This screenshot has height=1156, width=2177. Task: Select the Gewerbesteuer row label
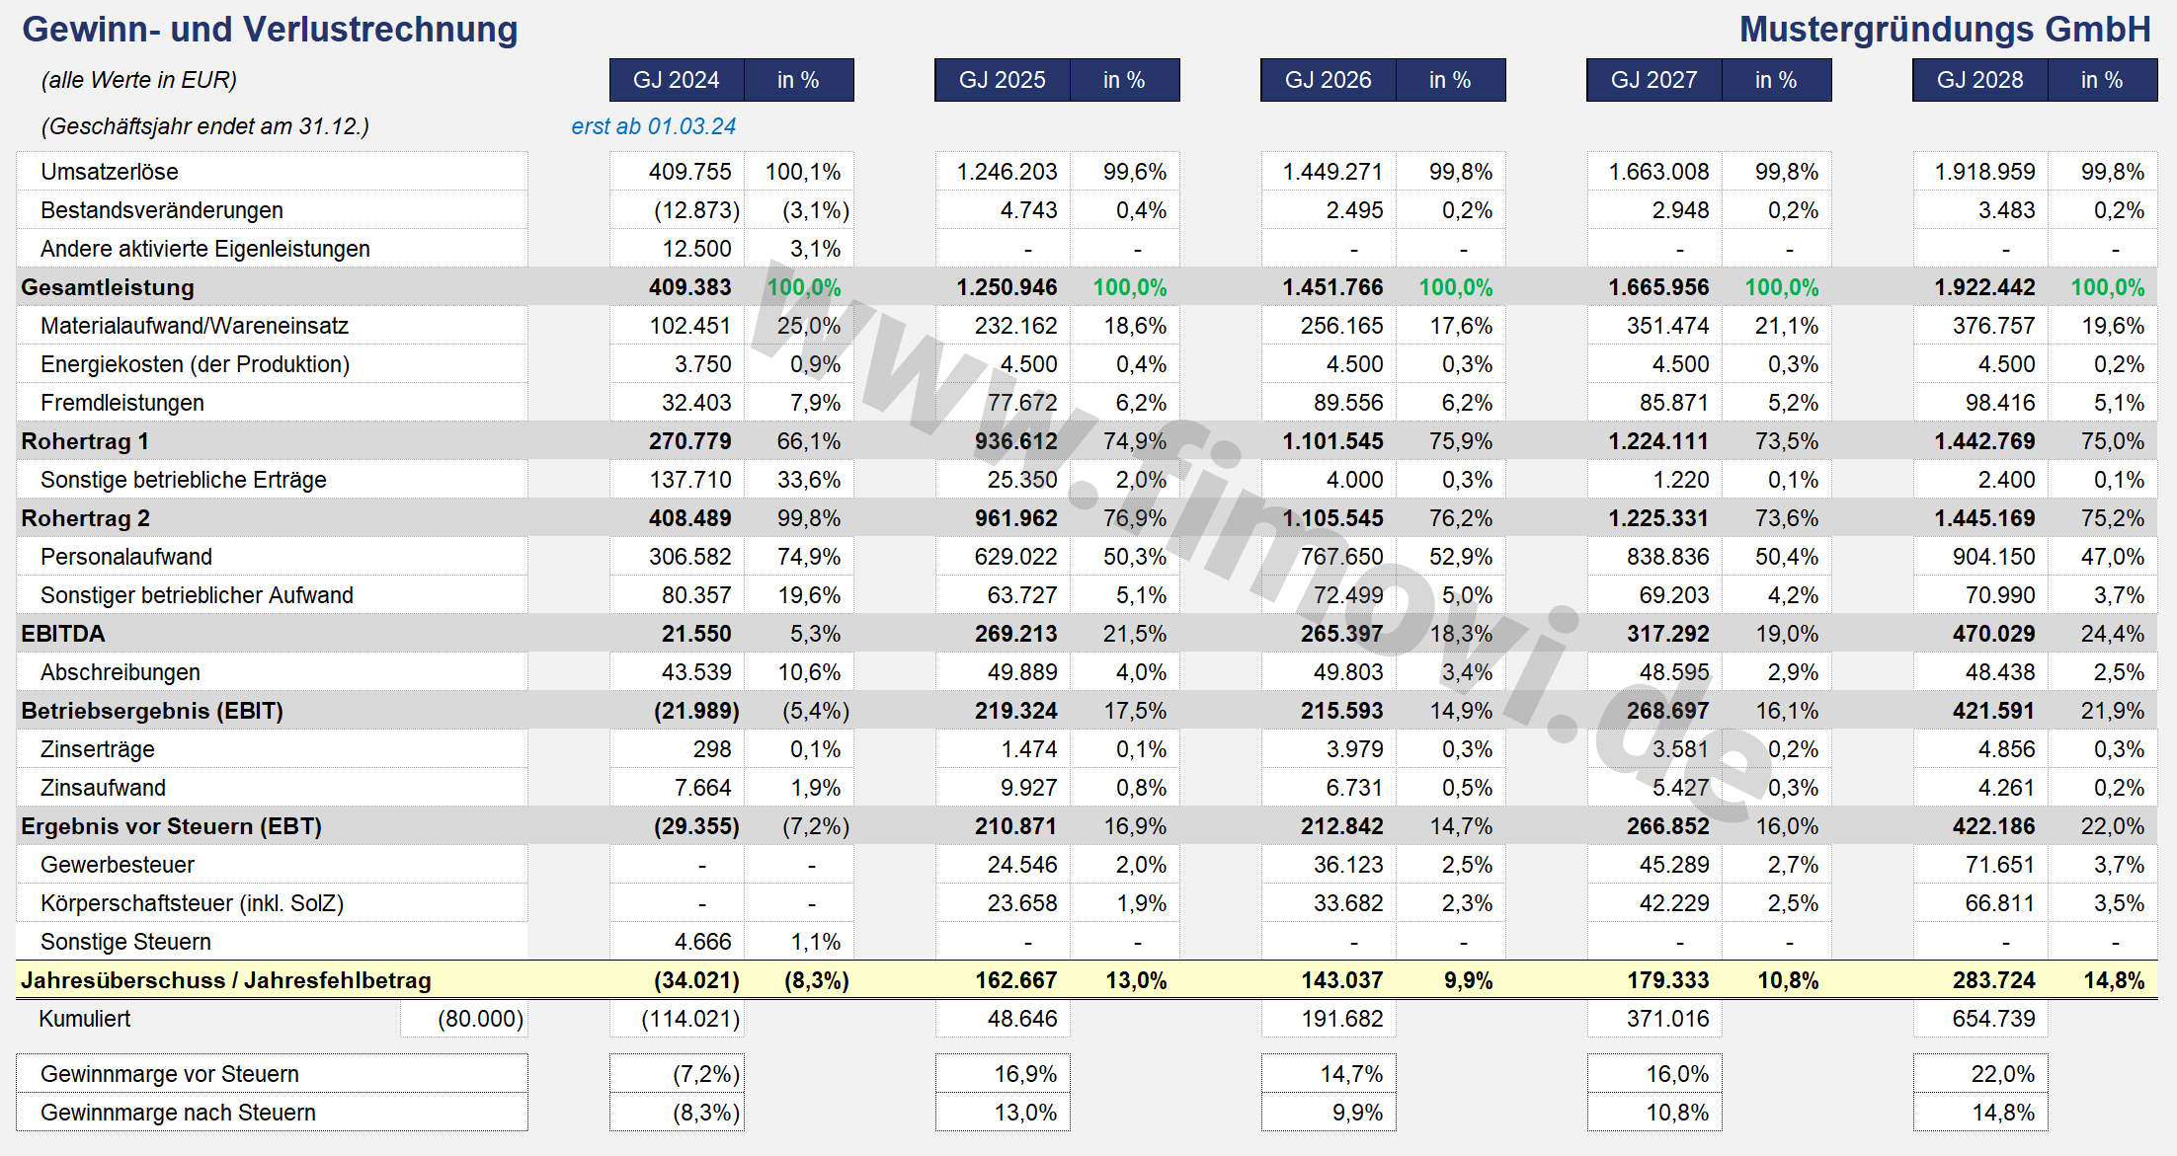tap(118, 865)
